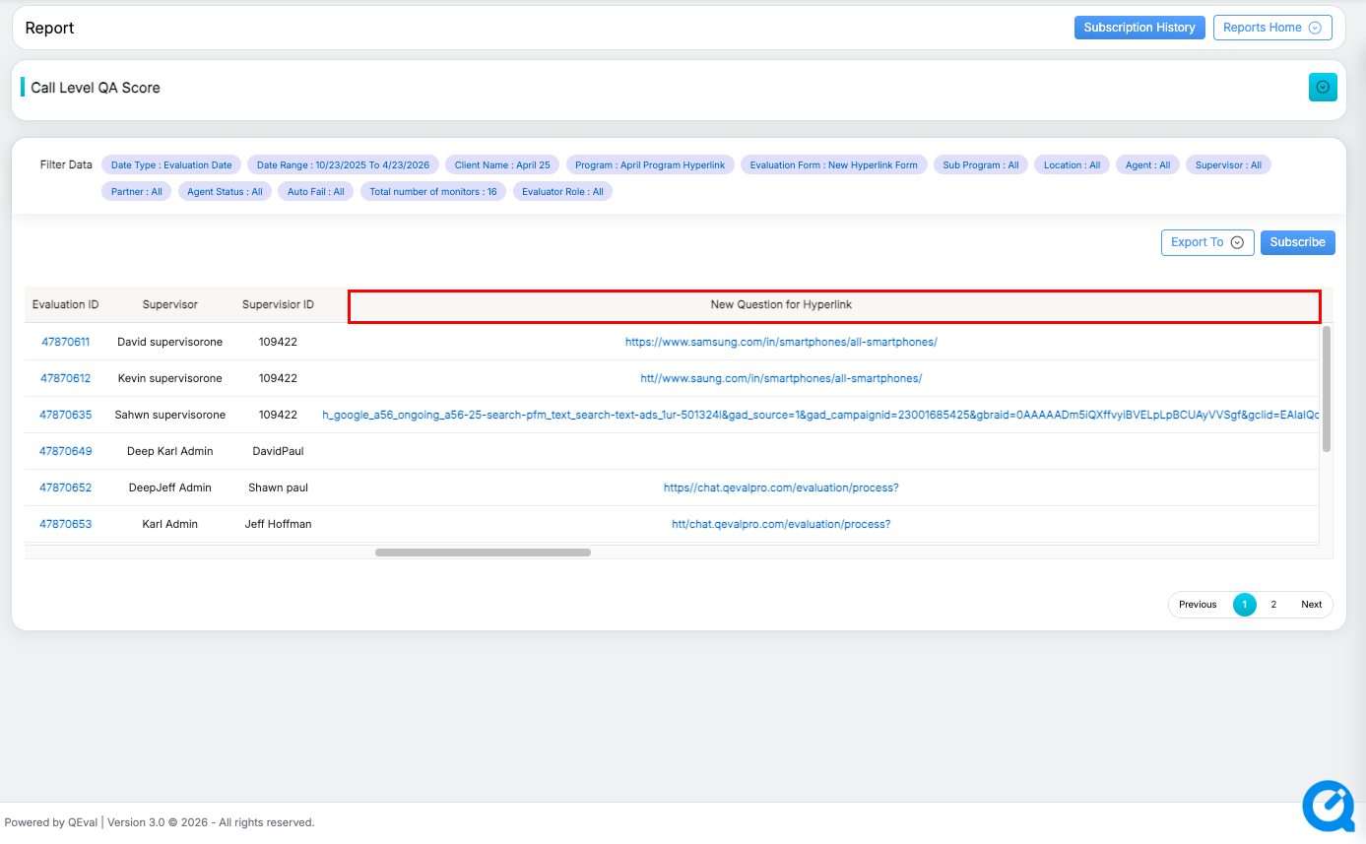Collapse the Call Level QA Score panel
This screenshot has width=1366, height=844.
click(1323, 87)
